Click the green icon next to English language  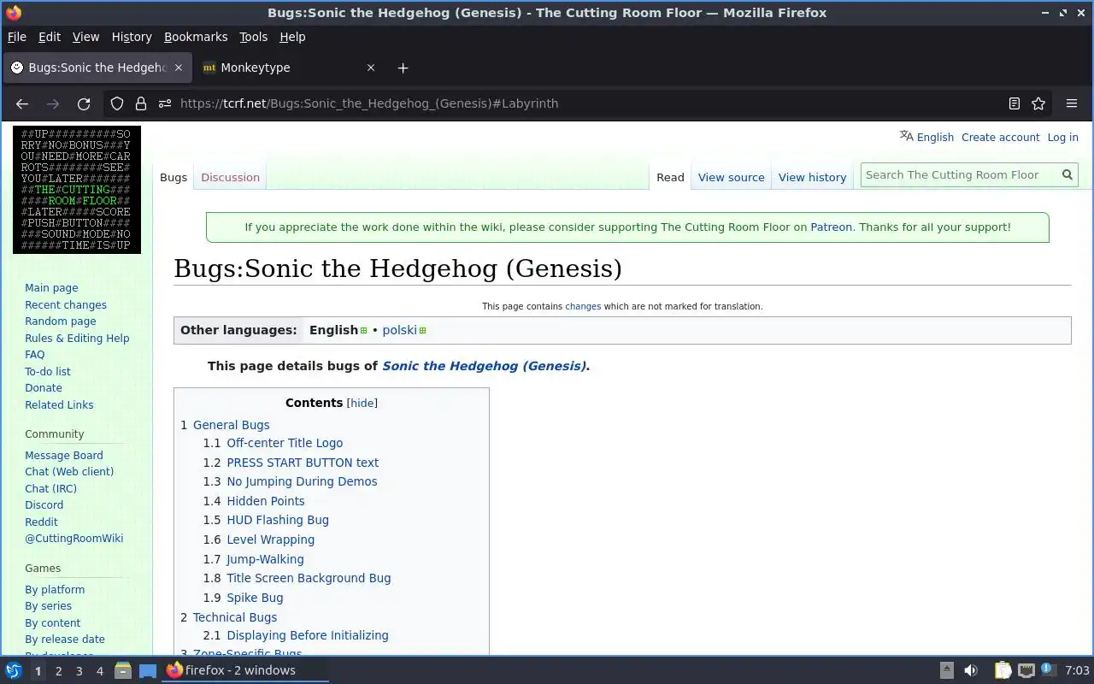[x=363, y=330]
